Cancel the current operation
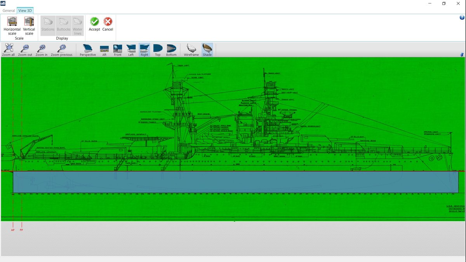466x262 pixels. pos(108,24)
